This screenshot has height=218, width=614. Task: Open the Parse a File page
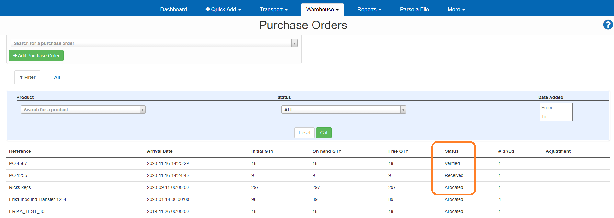click(414, 10)
